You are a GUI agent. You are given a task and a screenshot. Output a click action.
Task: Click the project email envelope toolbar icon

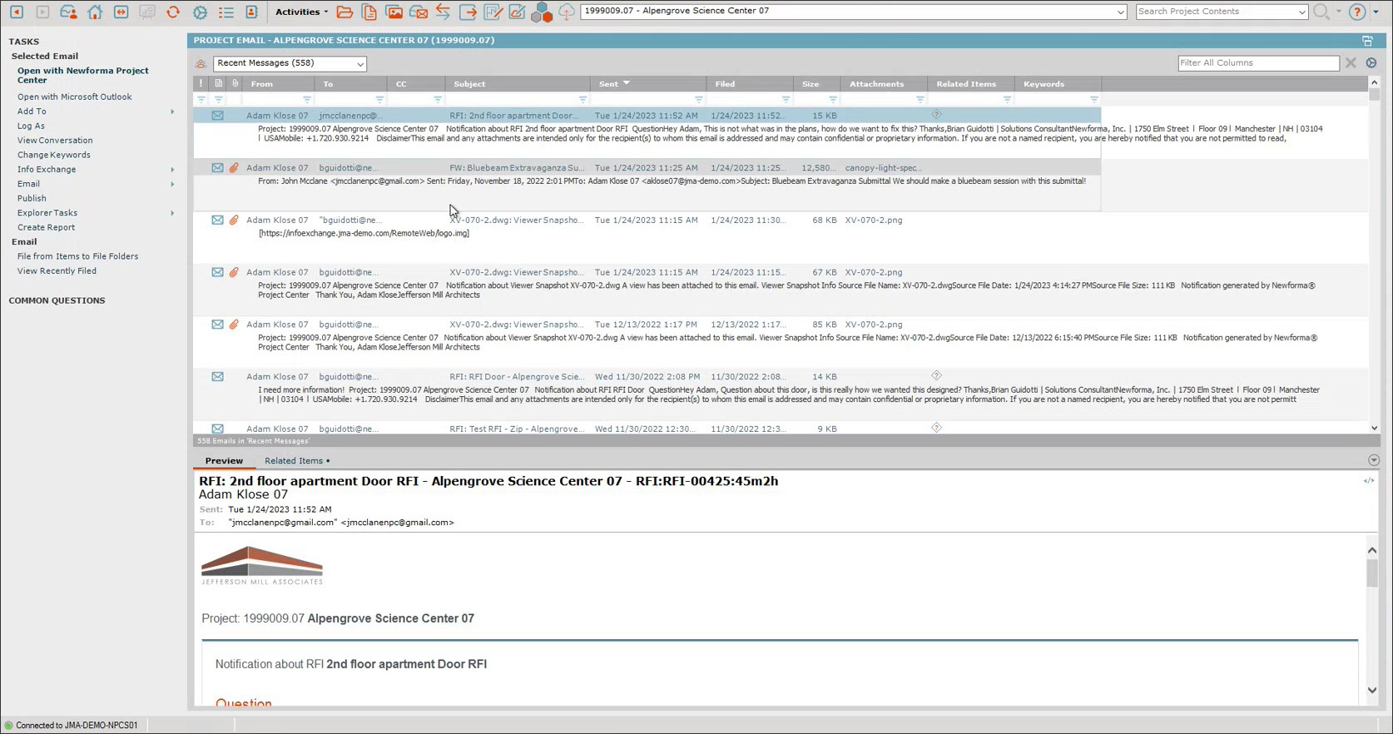419,12
